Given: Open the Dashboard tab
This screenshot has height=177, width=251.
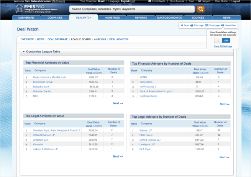Looking at the screenshot, I should pyautogui.click(x=26, y=18).
